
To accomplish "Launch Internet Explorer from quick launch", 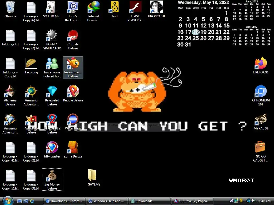I will [32, 201].
